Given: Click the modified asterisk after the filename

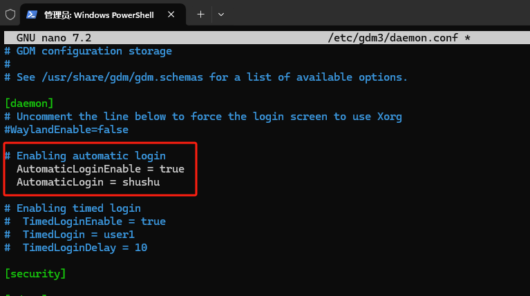Looking at the screenshot, I should coord(468,37).
